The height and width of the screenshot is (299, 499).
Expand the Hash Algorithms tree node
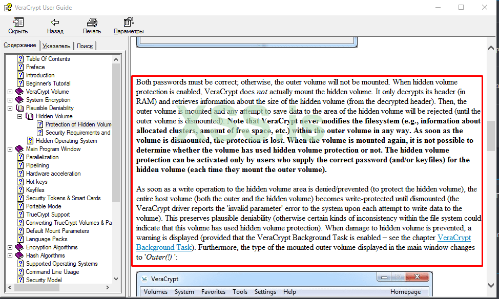[10, 256]
